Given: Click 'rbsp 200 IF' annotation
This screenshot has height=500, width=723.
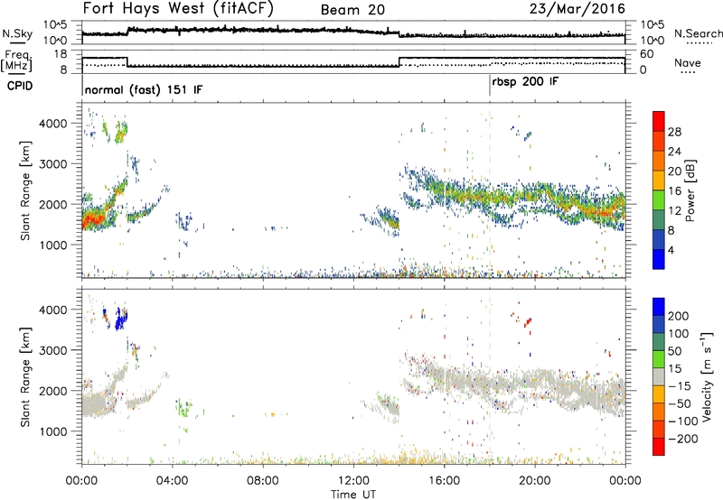Looking at the screenshot, I should coord(525,82).
